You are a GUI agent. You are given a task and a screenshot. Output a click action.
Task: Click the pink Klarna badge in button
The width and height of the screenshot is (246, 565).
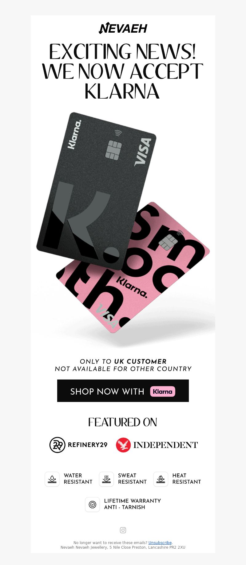click(163, 391)
